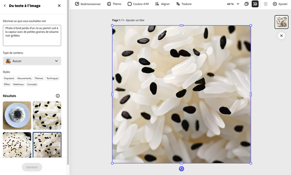Click the rotate handle below the image
The height and width of the screenshot is (175, 291).
pyautogui.click(x=181, y=169)
